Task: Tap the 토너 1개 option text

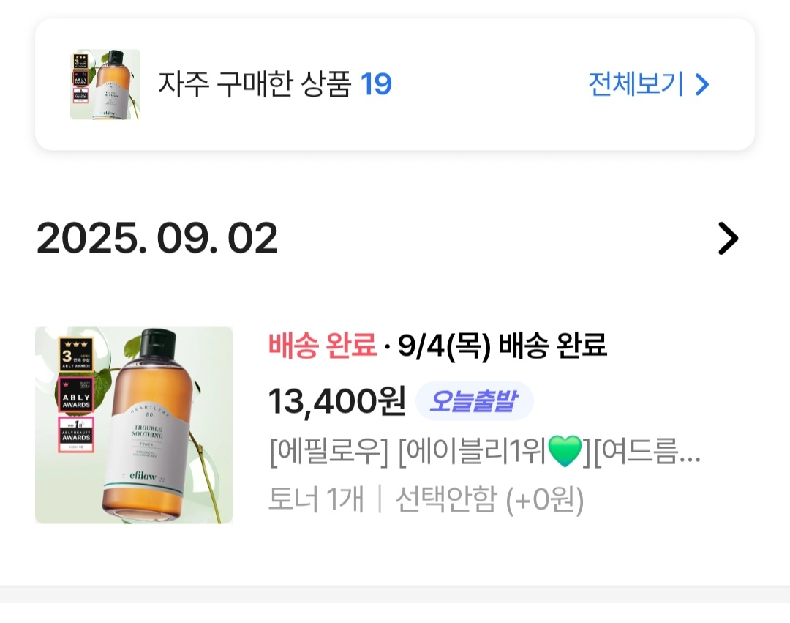Action: (316, 500)
